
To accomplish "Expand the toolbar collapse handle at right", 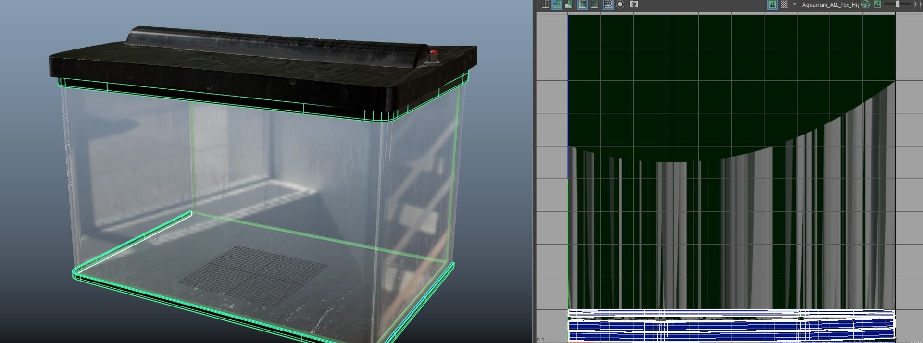I will point(918,4).
